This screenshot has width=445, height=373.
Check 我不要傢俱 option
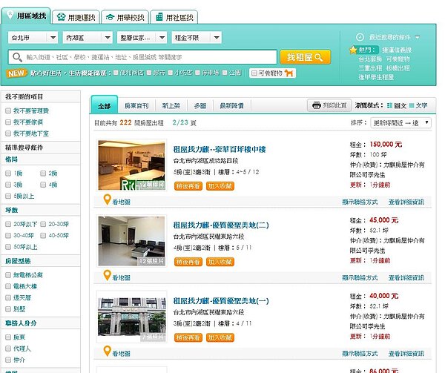click(x=8, y=122)
